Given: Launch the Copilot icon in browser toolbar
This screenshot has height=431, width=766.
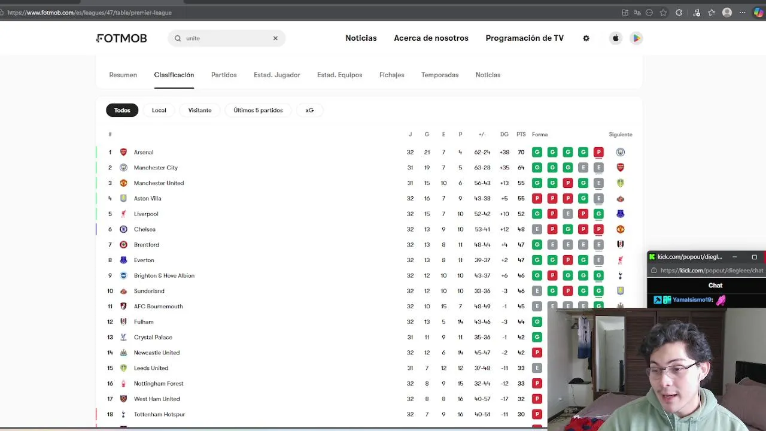Looking at the screenshot, I should (x=758, y=13).
